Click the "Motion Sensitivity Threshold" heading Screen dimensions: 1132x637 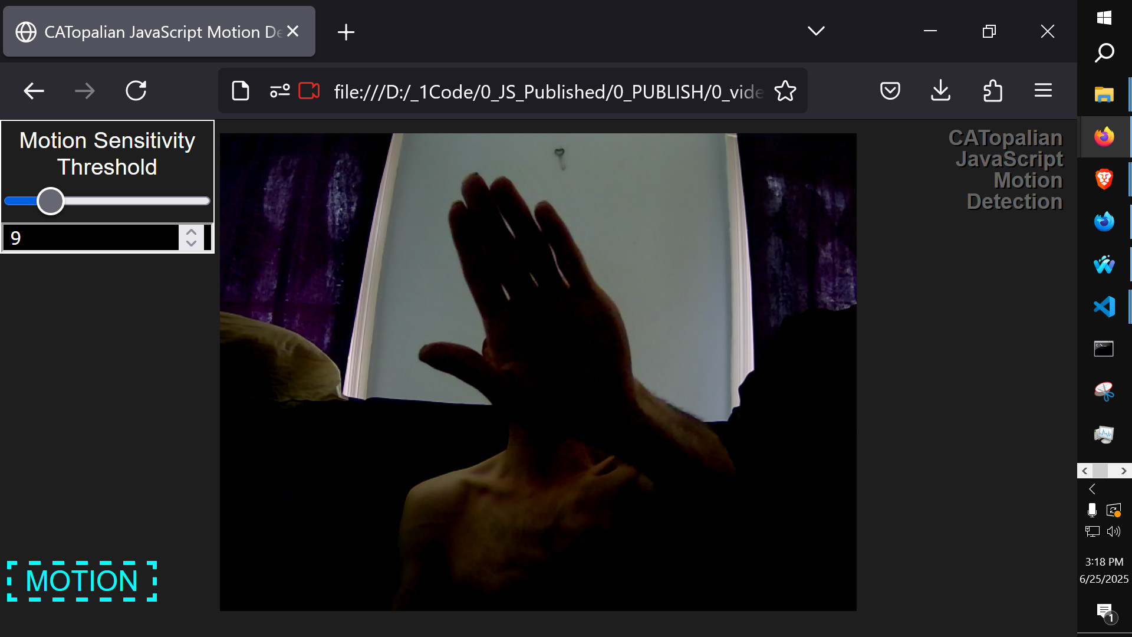click(107, 154)
